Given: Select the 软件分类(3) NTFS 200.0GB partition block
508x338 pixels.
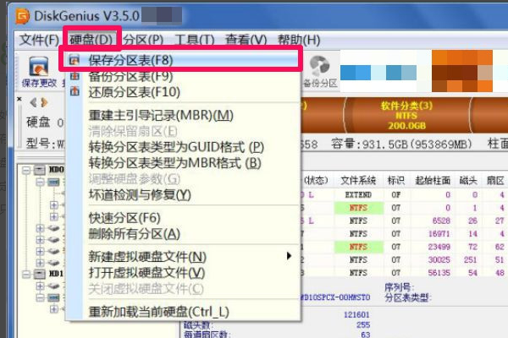Looking at the screenshot, I should (x=406, y=116).
